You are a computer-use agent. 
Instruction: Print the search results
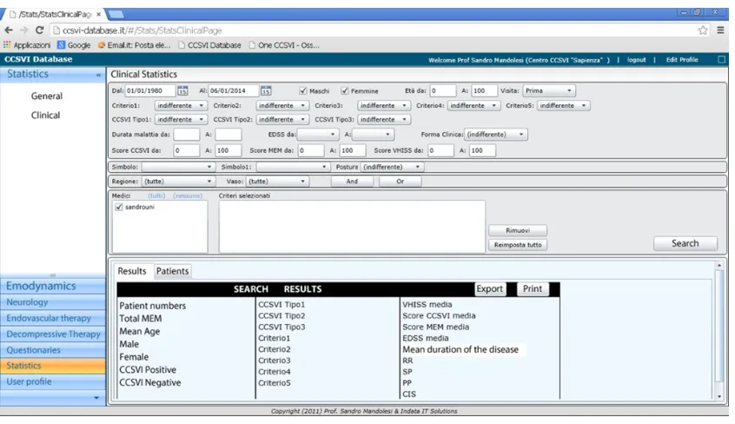point(533,289)
